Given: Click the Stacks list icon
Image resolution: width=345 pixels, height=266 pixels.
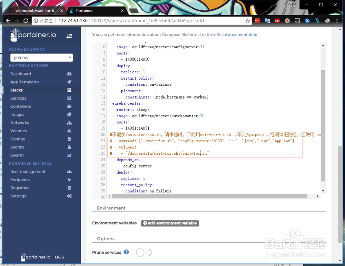Looking at the screenshot, I should click(69, 90).
